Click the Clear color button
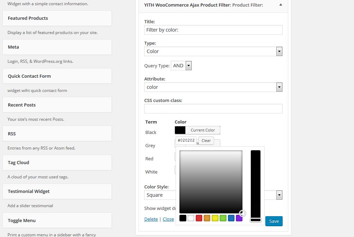The width and height of the screenshot is (354, 237). tap(206, 141)
